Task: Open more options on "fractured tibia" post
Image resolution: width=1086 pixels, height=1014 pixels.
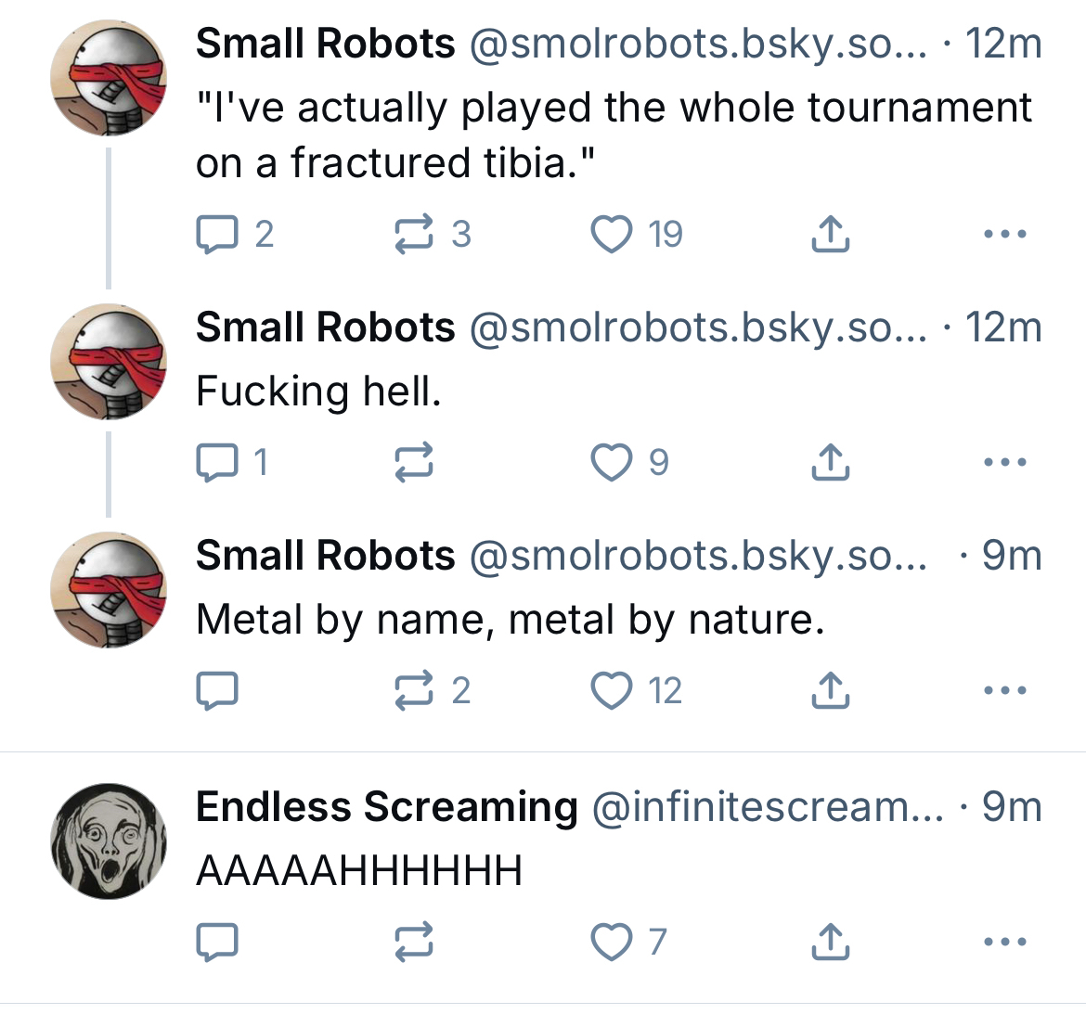Action: point(1005,235)
